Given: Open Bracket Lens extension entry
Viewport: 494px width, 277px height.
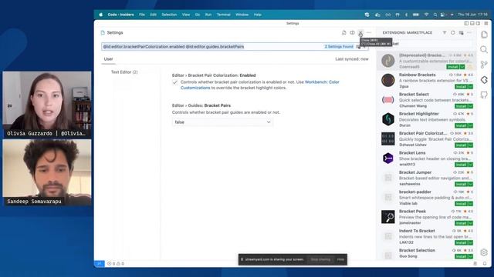Looking at the screenshot, I should click(426, 159).
